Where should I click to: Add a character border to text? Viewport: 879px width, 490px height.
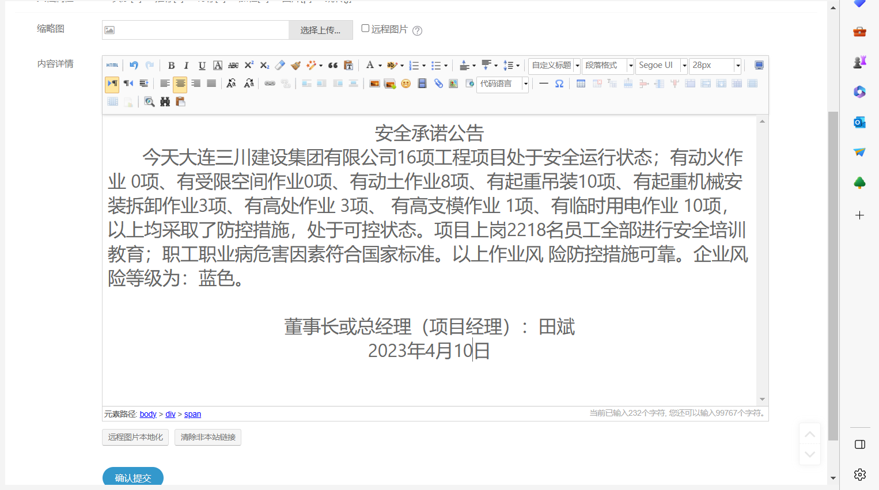[218, 65]
